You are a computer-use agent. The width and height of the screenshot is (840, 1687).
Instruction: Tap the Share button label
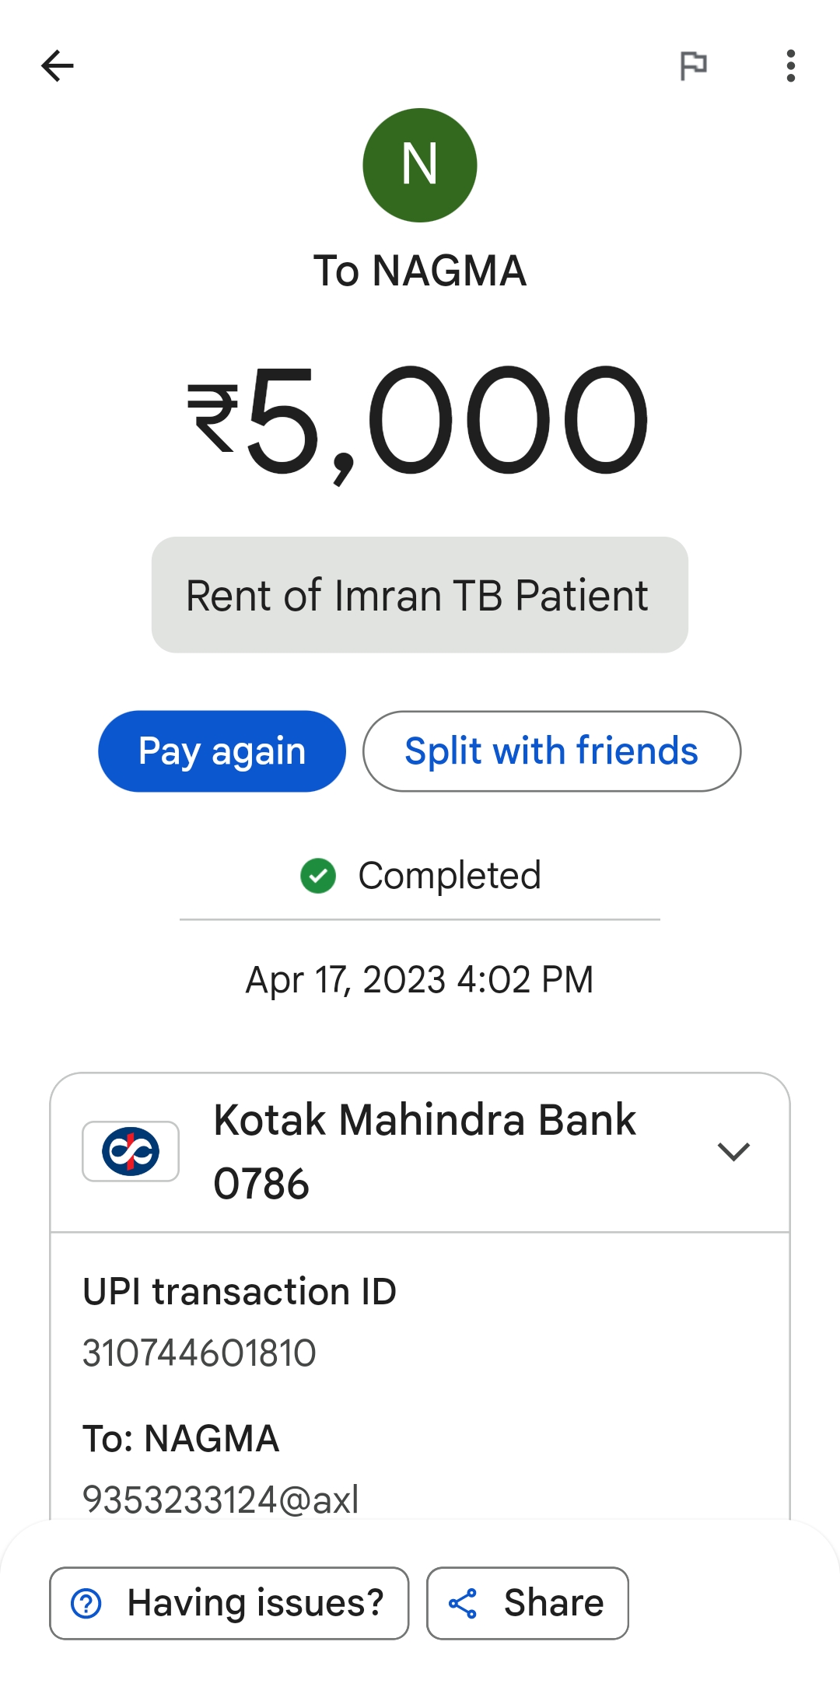point(554,1603)
